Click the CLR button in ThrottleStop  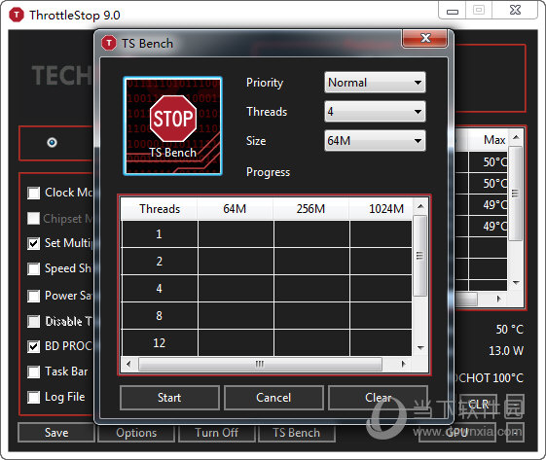coord(478,404)
